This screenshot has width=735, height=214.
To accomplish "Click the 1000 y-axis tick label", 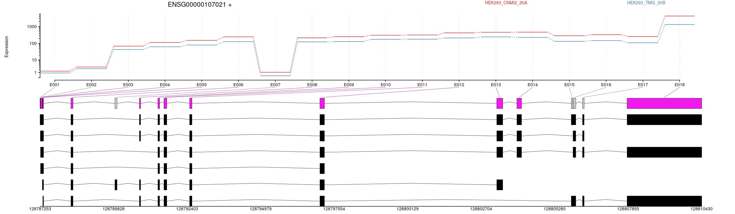I will [32, 27].
